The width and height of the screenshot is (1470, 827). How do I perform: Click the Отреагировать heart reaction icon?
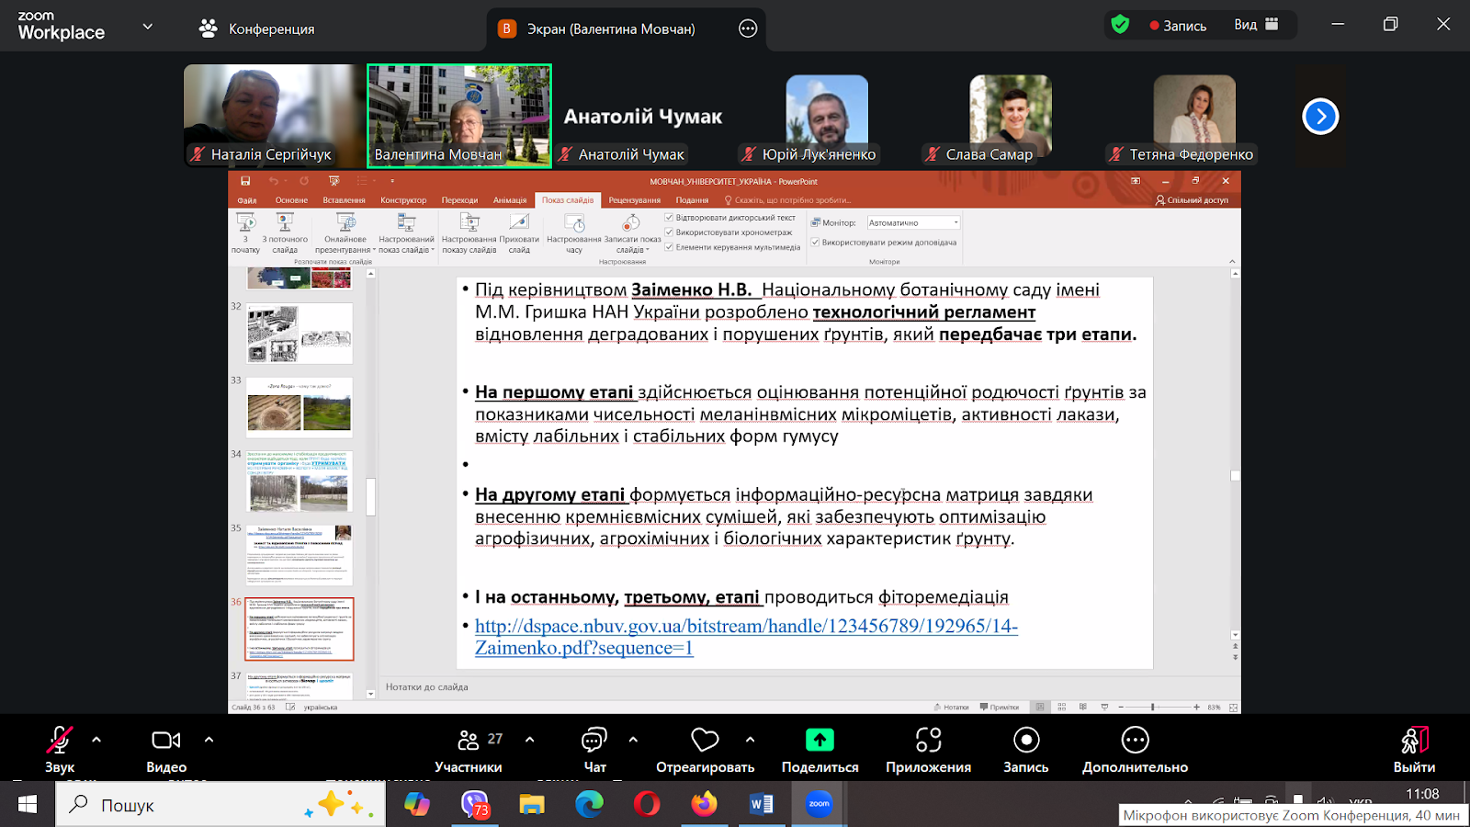pos(705,741)
